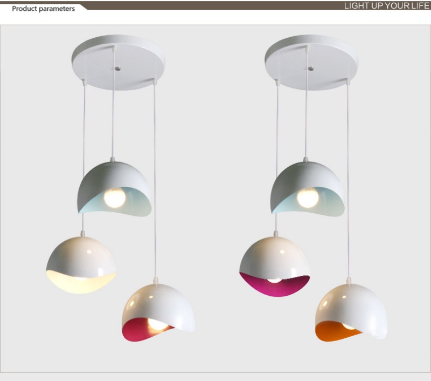Viewport: 431px width, 381px height.
Task: Pick the orange interior of right bottom lamp
Action: point(330,331)
